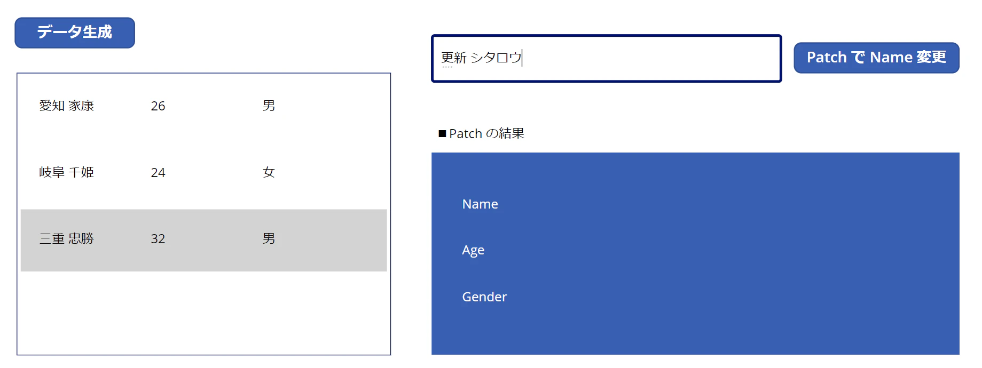Select the 愛知 家康 row name
The image size is (982, 368).
pyautogui.click(x=67, y=106)
